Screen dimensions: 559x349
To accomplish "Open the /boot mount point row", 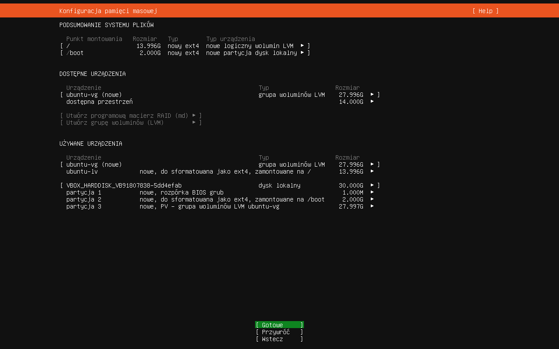I will tap(185, 53).
